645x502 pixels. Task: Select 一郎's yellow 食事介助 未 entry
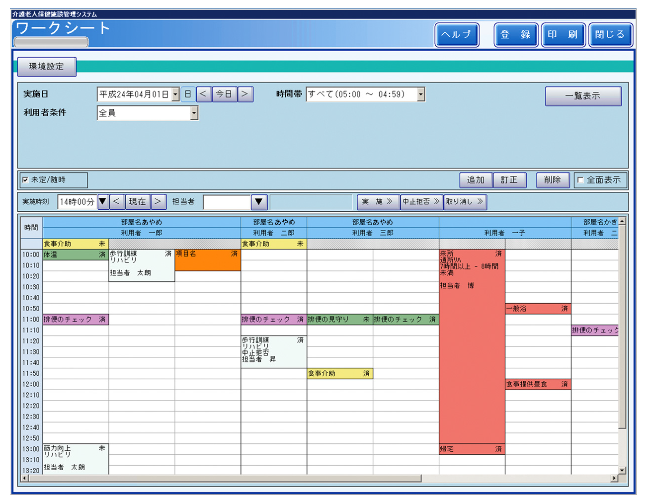coord(76,244)
